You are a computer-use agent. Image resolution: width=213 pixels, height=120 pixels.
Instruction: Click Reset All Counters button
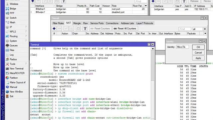pos(125,29)
